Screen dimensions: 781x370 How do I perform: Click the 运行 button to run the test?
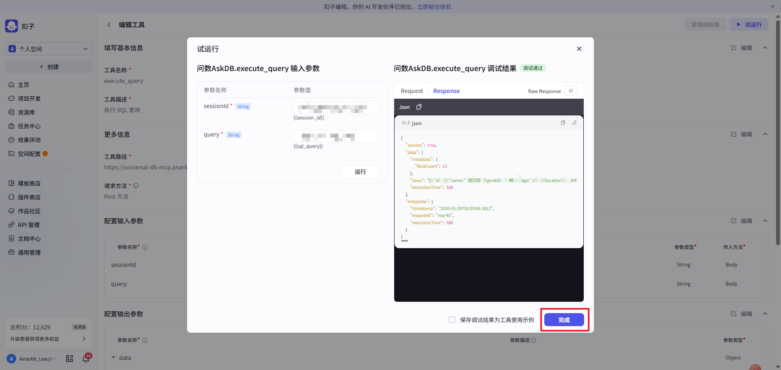[360, 172]
